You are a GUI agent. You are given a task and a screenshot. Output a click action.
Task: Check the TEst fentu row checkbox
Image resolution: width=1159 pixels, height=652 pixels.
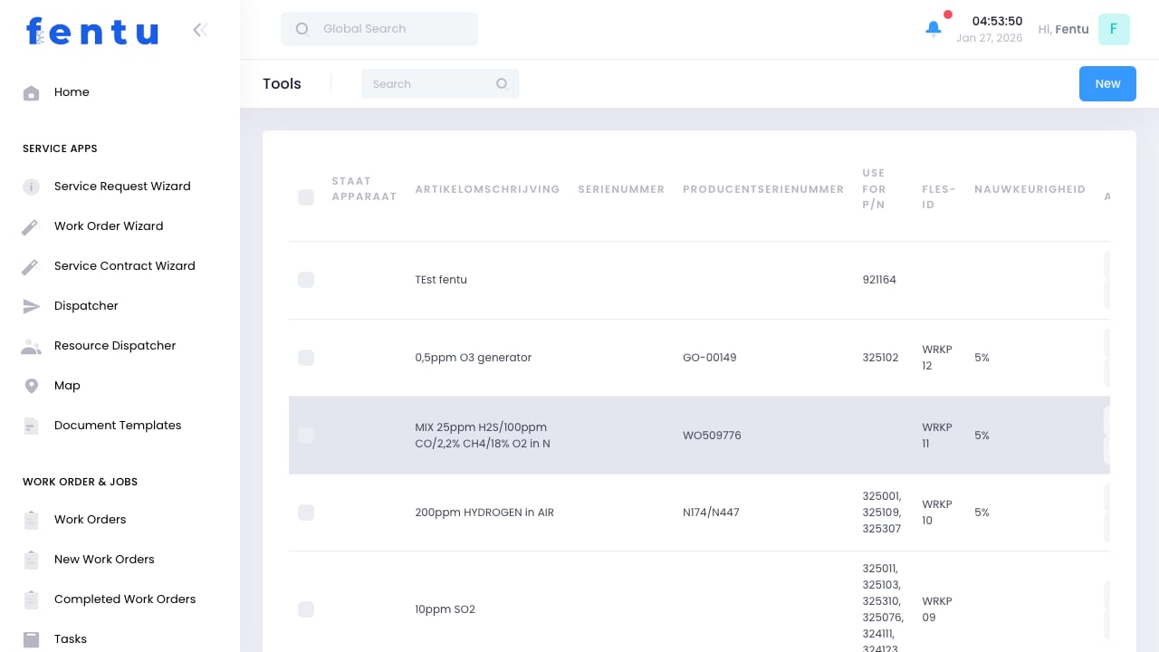point(306,280)
